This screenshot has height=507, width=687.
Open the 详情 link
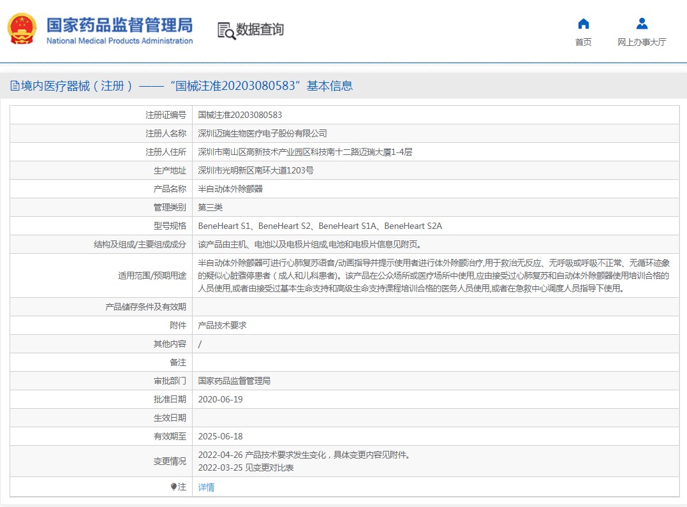(x=206, y=487)
